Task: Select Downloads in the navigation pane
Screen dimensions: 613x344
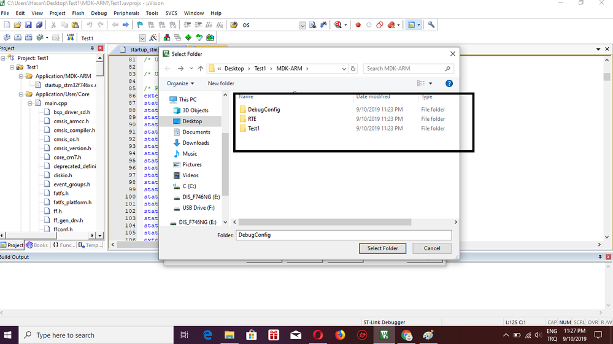Action: point(196,143)
